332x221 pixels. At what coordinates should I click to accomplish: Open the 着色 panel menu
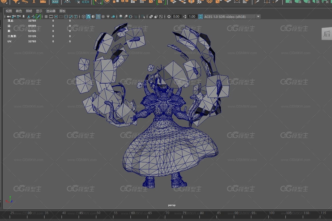click(x=19, y=11)
